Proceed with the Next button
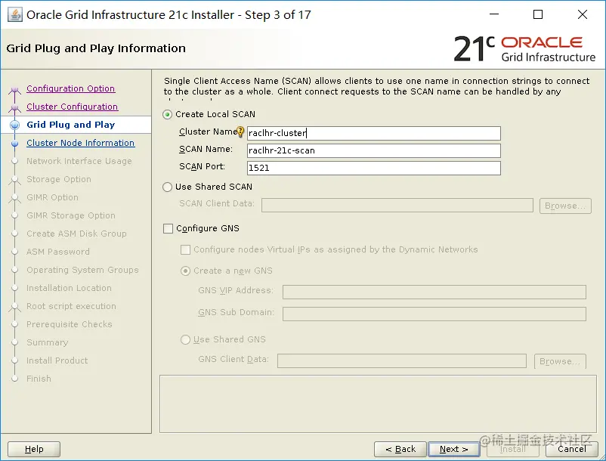This screenshot has height=461, width=606. [x=453, y=449]
